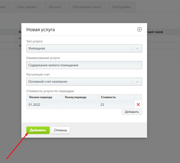
Task: Close the Новая услуга dialog
Action: pos(139,29)
